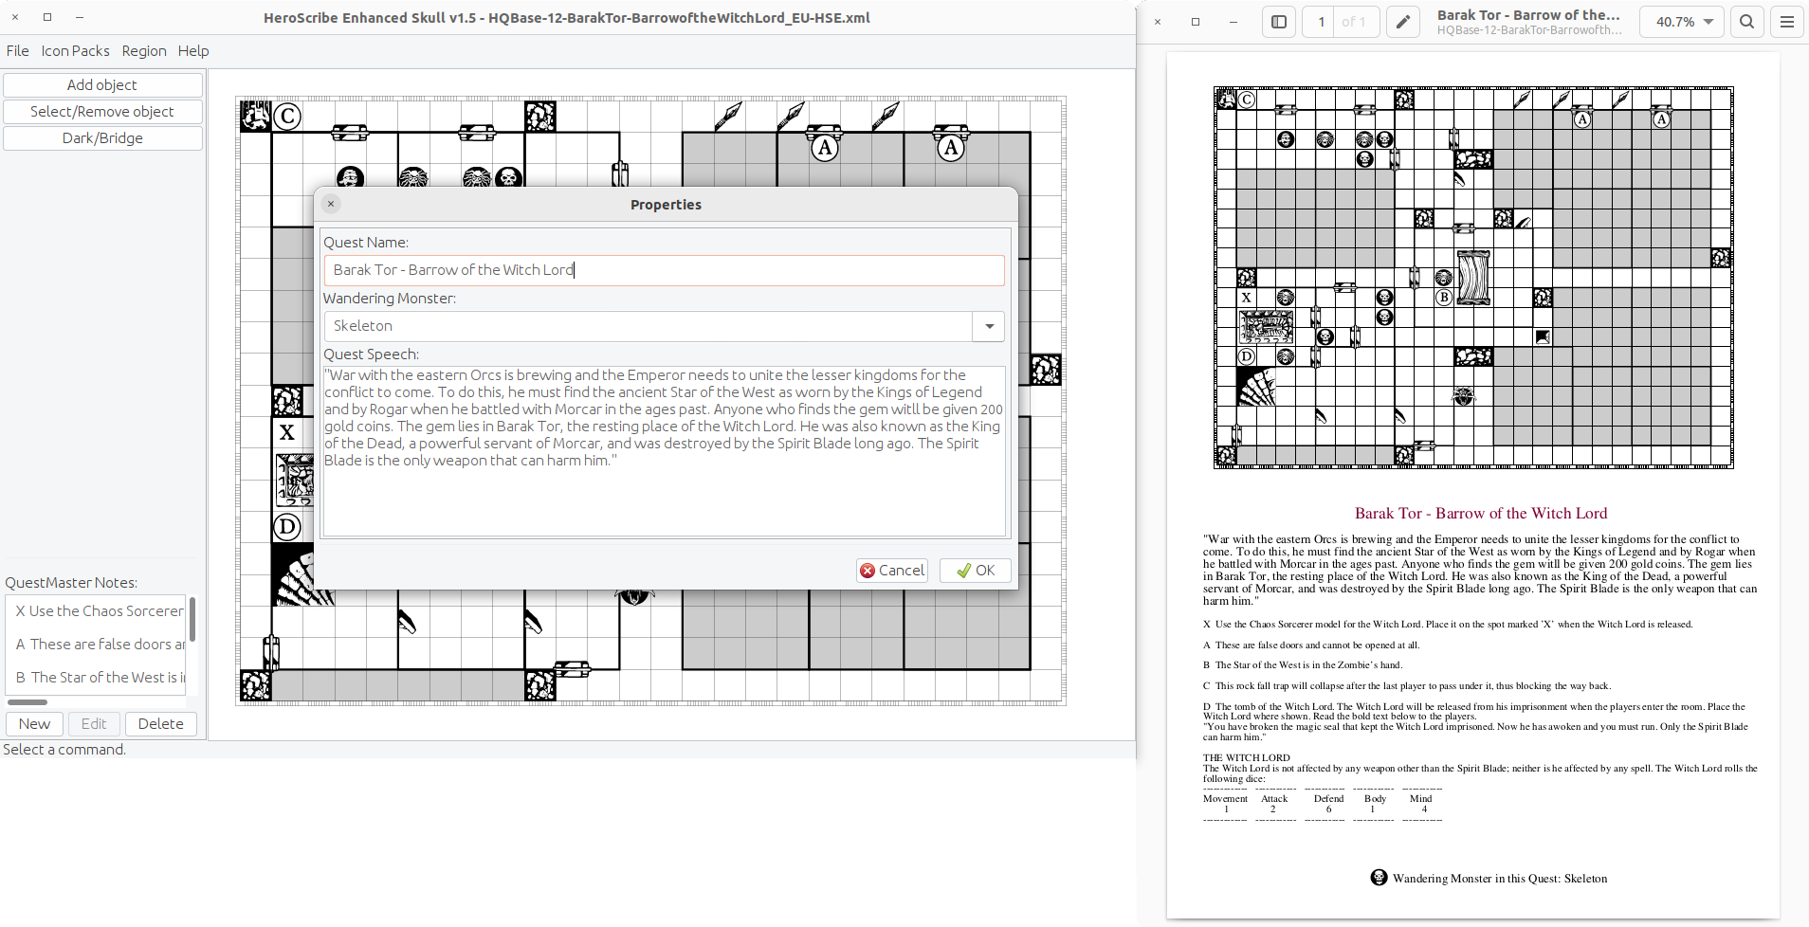Focus the Quest Name input field
The image size is (1809, 927).
pyautogui.click(x=664, y=270)
